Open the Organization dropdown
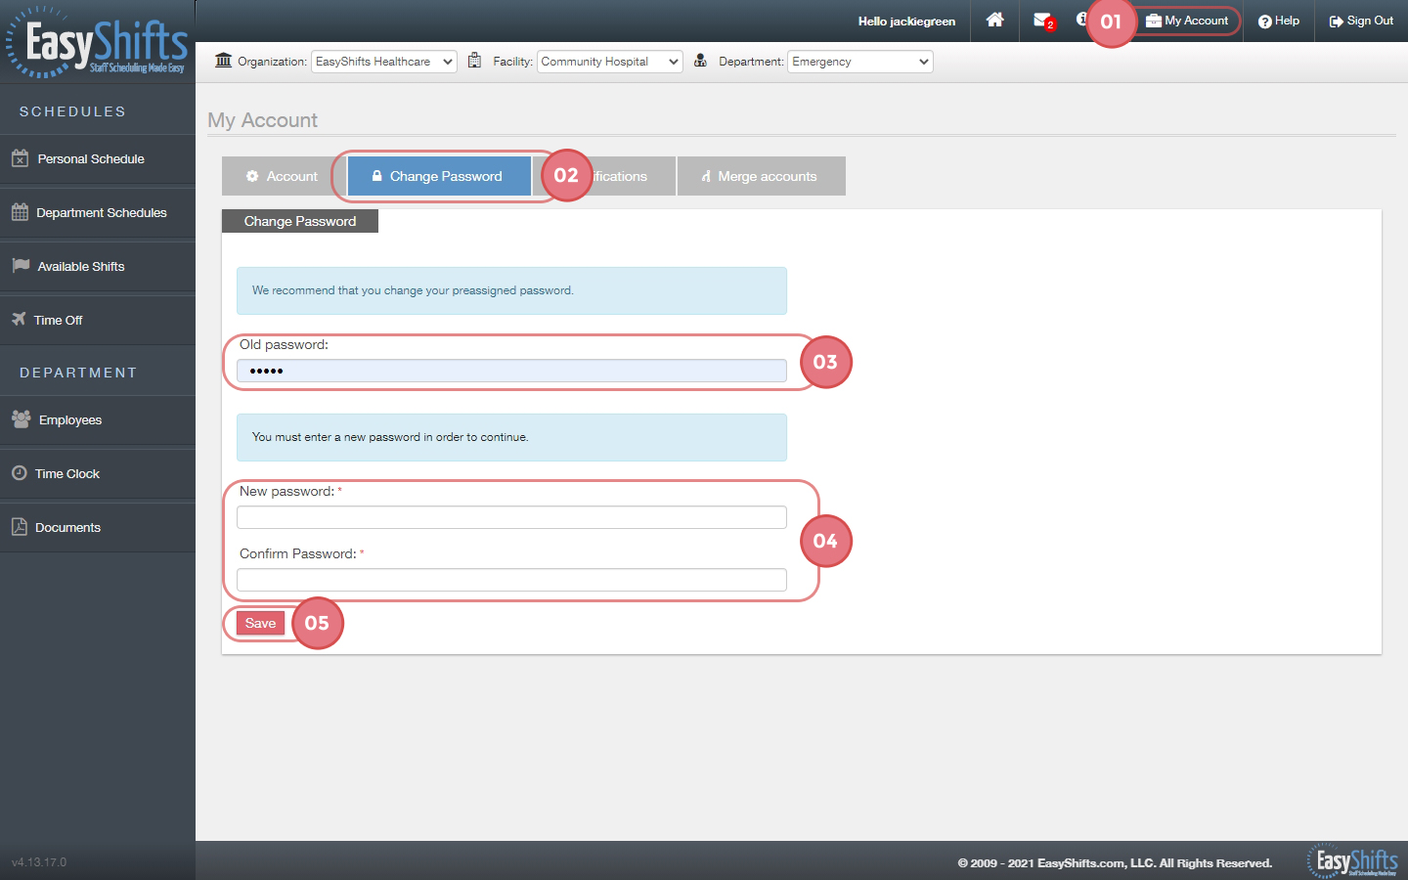The width and height of the screenshot is (1408, 880). click(x=384, y=62)
